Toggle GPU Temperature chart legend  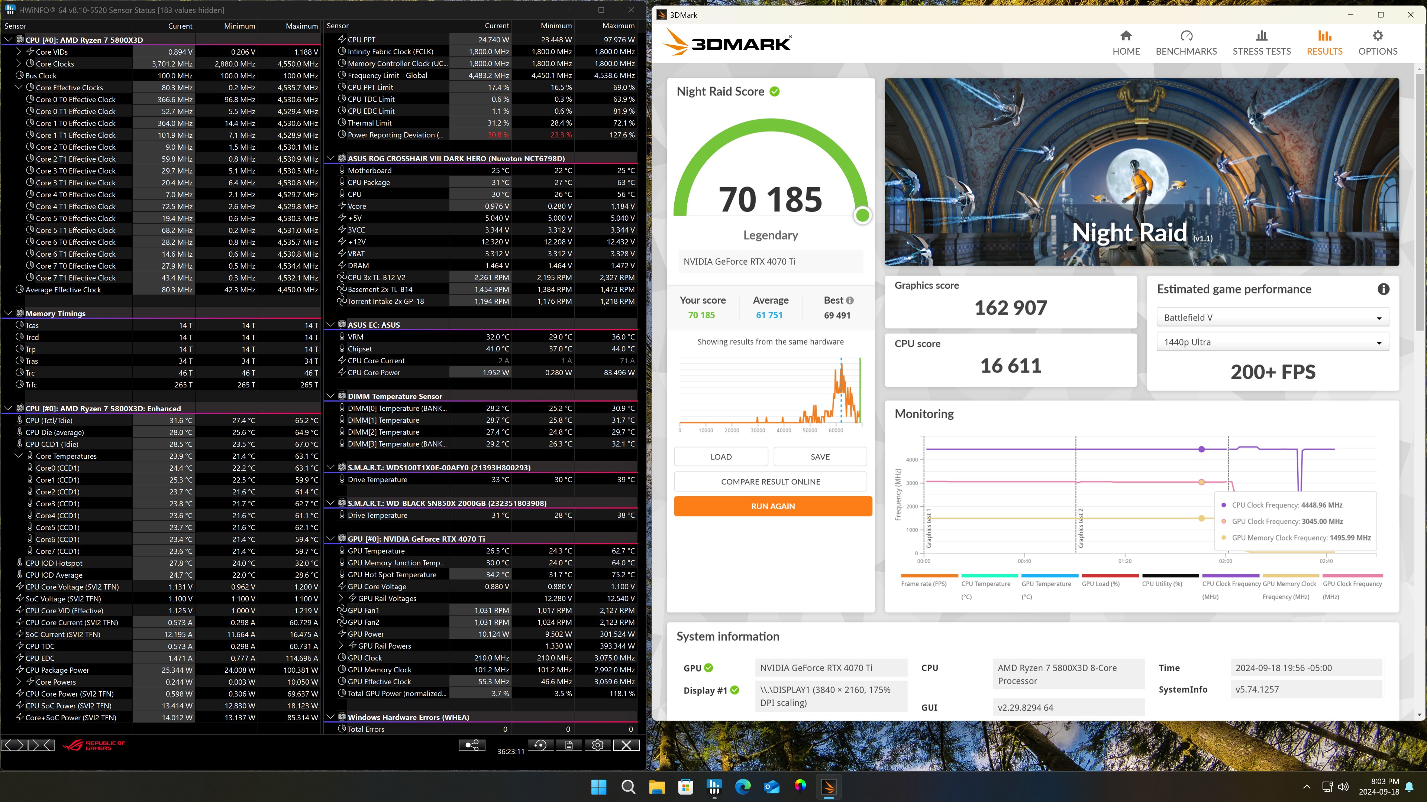[1050, 588]
